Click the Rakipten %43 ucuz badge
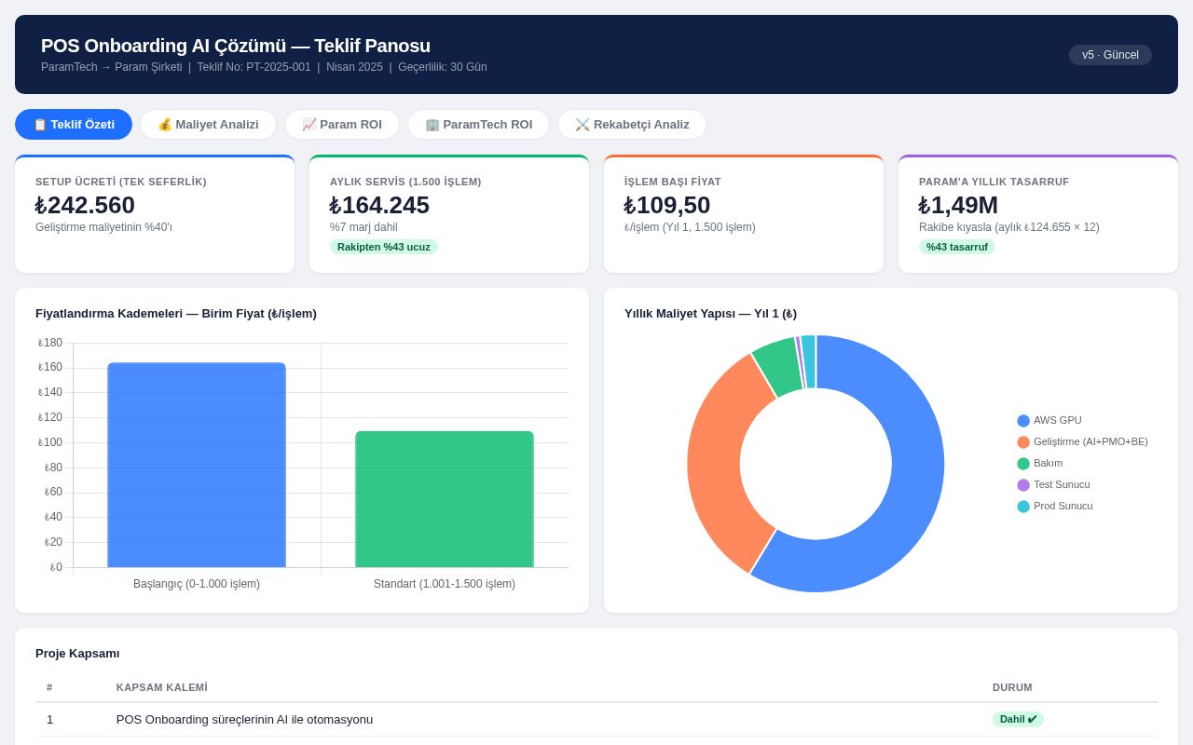This screenshot has width=1193, height=745. coord(384,247)
